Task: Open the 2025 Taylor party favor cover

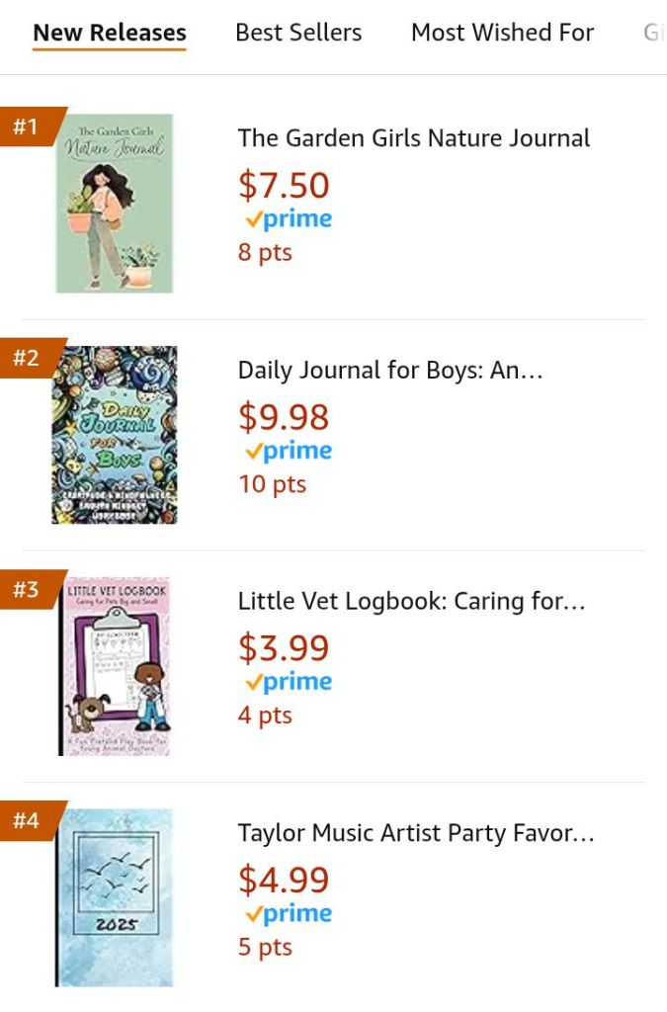Action: [115, 897]
